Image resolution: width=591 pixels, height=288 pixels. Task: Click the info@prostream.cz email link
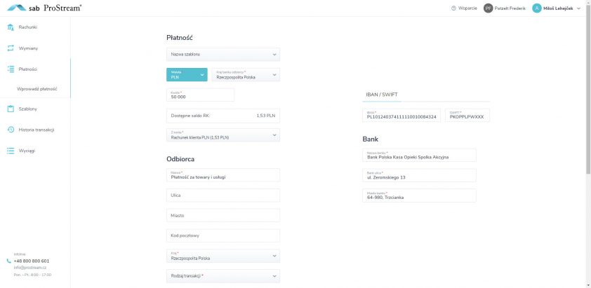tap(28, 268)
